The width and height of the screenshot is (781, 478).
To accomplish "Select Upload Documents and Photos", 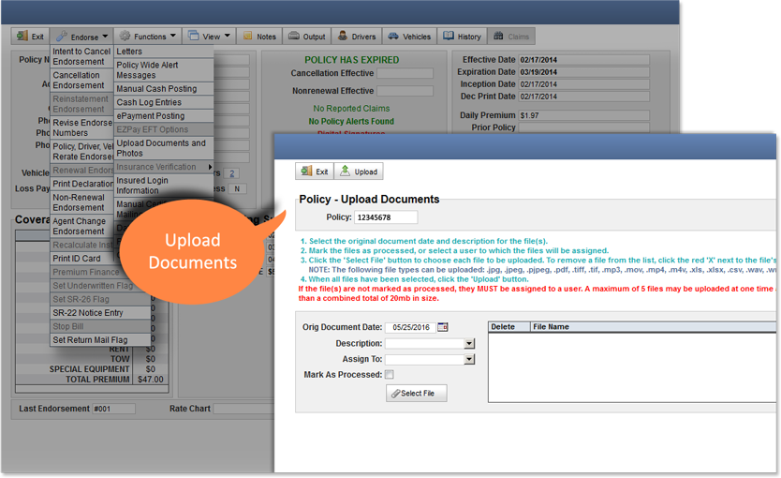I will (165, 148).
